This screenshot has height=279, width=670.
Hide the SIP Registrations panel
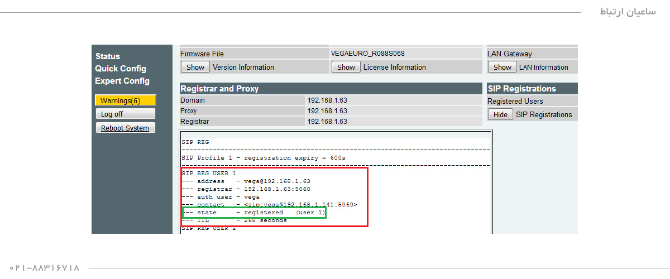pyautogui.click(x=500, y=115)
